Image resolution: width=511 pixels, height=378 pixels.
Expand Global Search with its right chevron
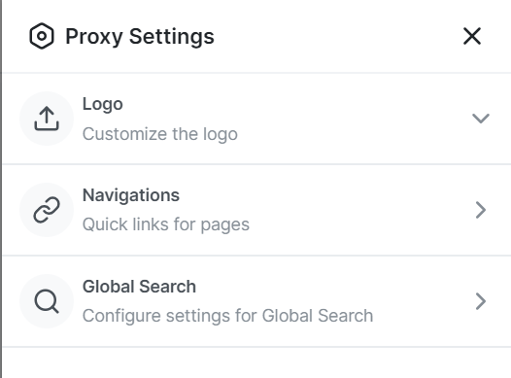pyautogui.click(x=481, y=301)
